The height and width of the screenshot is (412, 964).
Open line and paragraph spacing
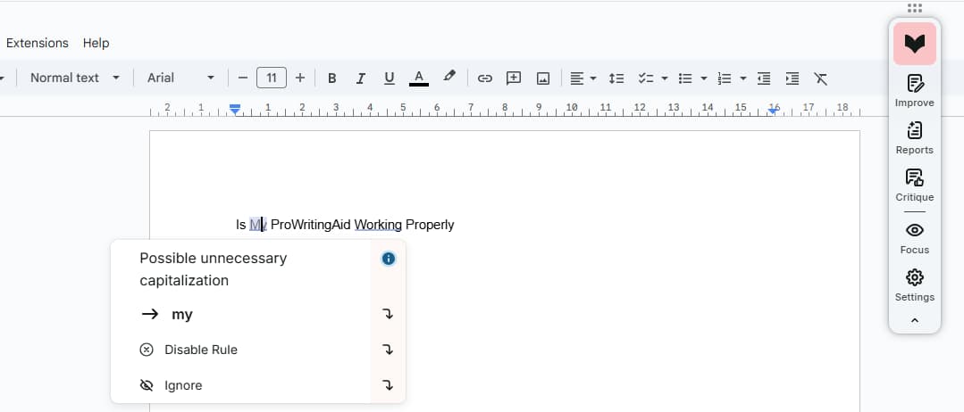click(616, 78)
